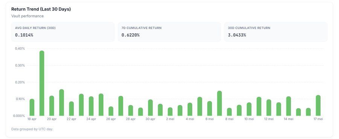Click the '28 apr' x-axis label
Image resolution: width=339 pixels, height=139 pixels.
[x=131, y=119]
